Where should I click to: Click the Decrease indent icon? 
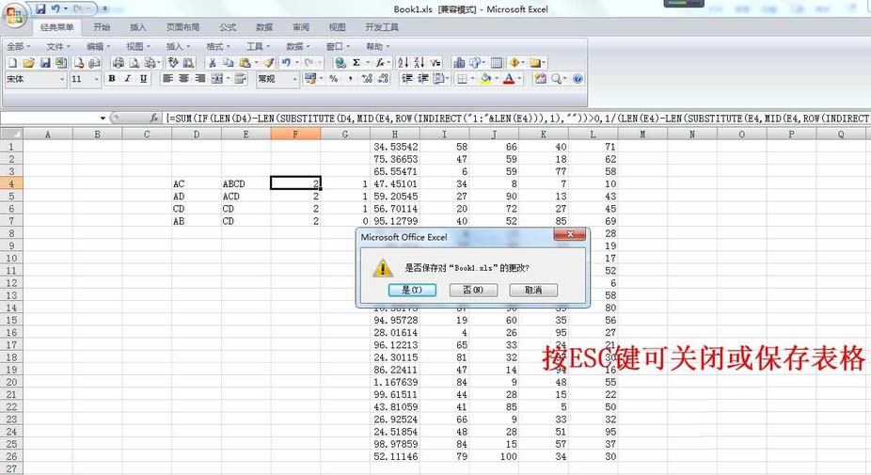[x=407, y=78]
